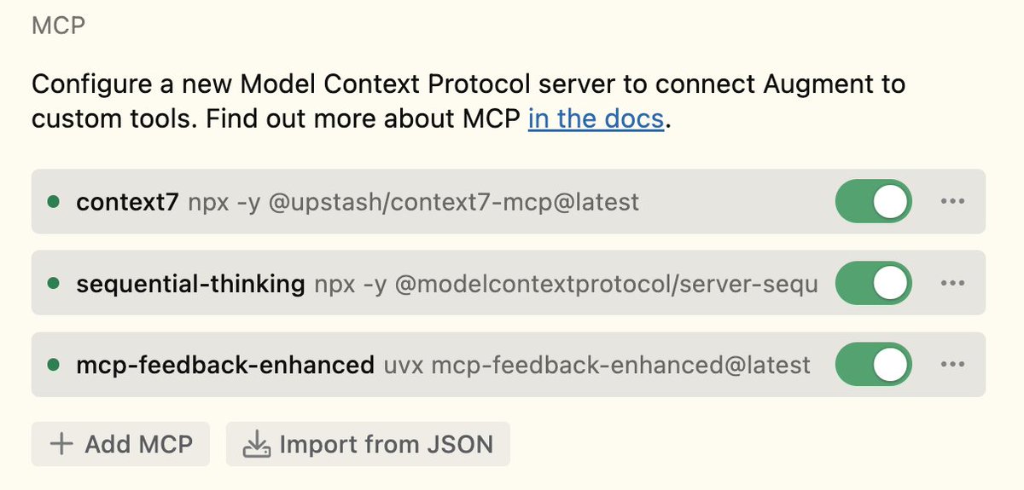
Task: Click the plus icon on Add MCP
Action: coord(61,444)
